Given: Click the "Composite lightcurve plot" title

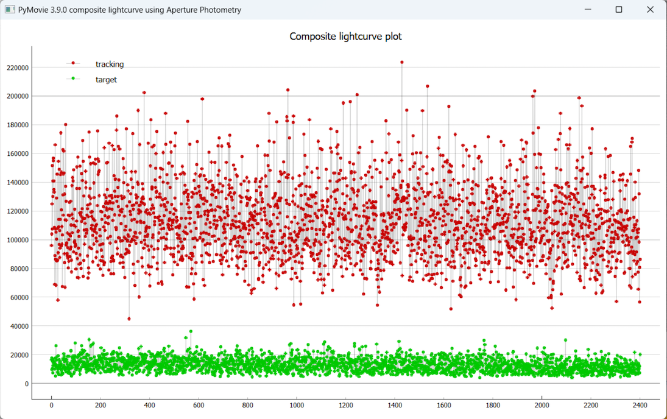Looking at the screenshot, I should 345,37.
